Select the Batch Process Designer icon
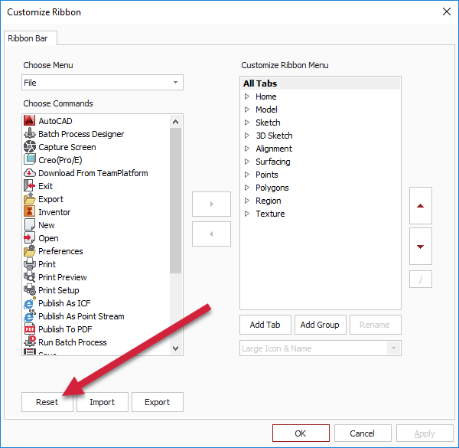459x448 pixels. pos(30,133)
